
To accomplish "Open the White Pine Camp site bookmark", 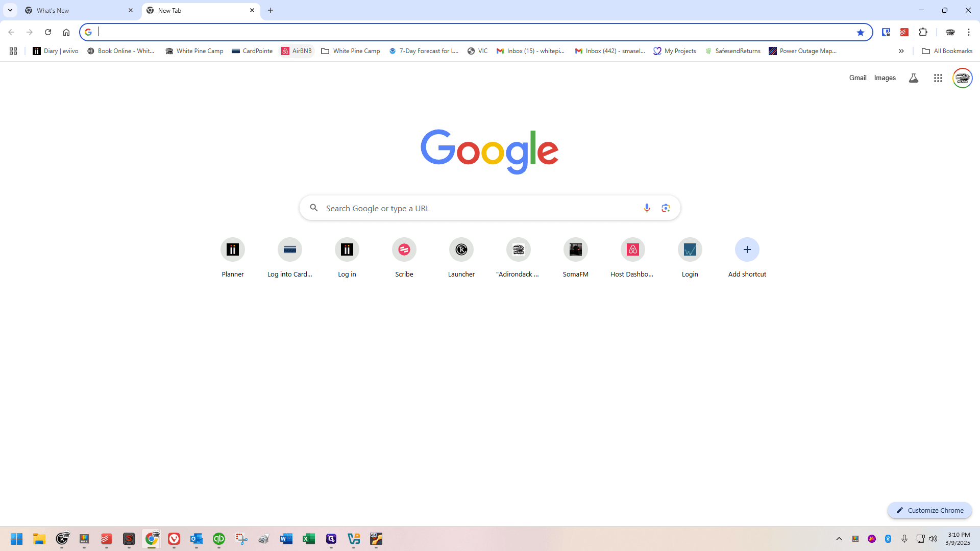I will (x=194, y=51).
